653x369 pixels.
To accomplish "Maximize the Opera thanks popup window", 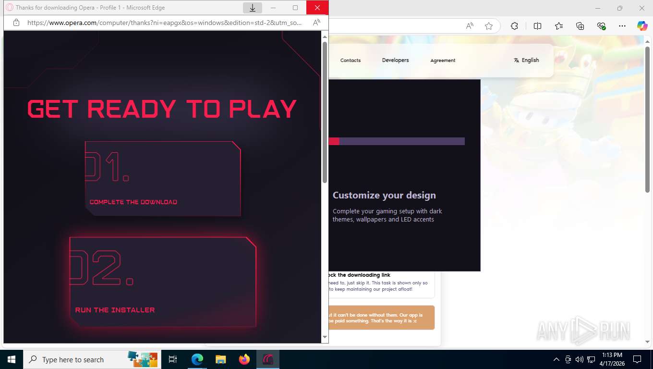I will (295, 8).
